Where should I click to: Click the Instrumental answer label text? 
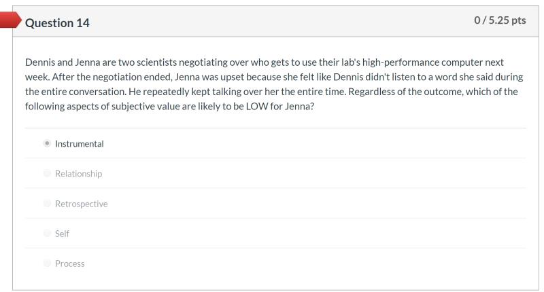click(79, 144)
